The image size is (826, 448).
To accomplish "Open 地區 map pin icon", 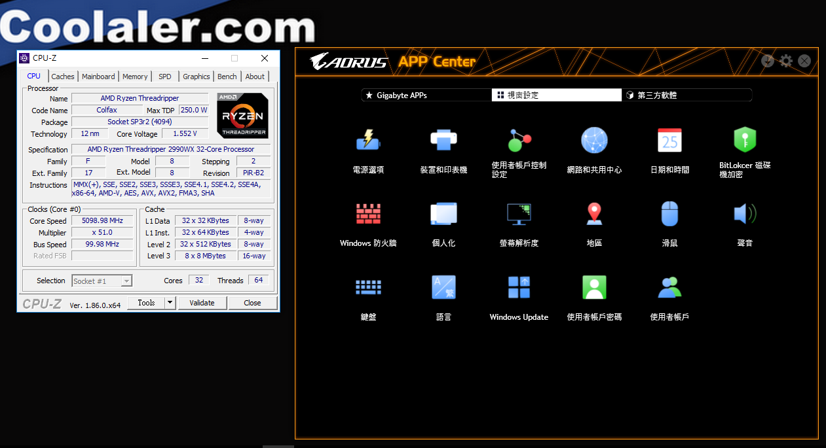I will click(594, 214).
